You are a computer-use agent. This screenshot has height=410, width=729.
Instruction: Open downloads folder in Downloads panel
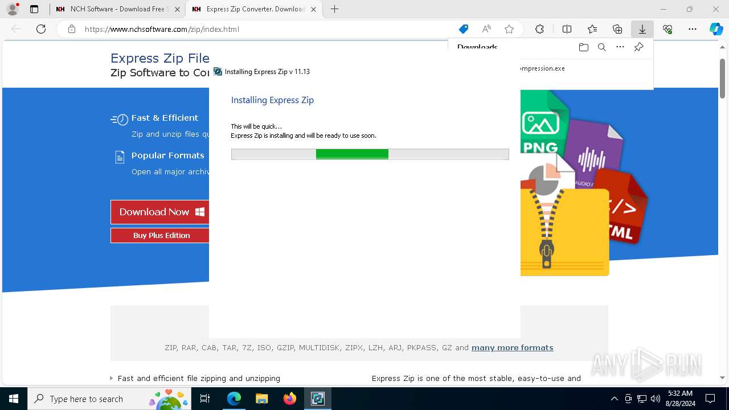coord(584,47)
